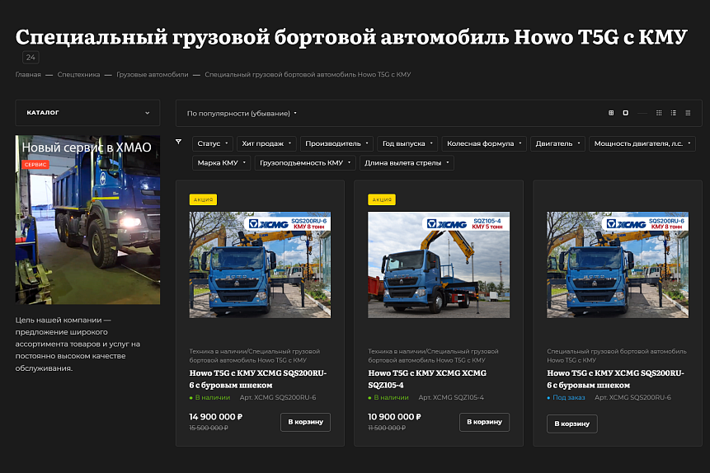710x473 pixels.
Task: Add 14 900 000 ₽ truck to cart
Action: tap(306, 422)
